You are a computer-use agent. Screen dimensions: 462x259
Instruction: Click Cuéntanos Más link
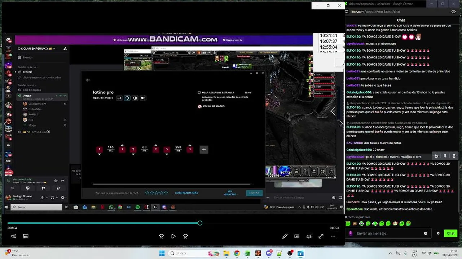click(186, 193)
